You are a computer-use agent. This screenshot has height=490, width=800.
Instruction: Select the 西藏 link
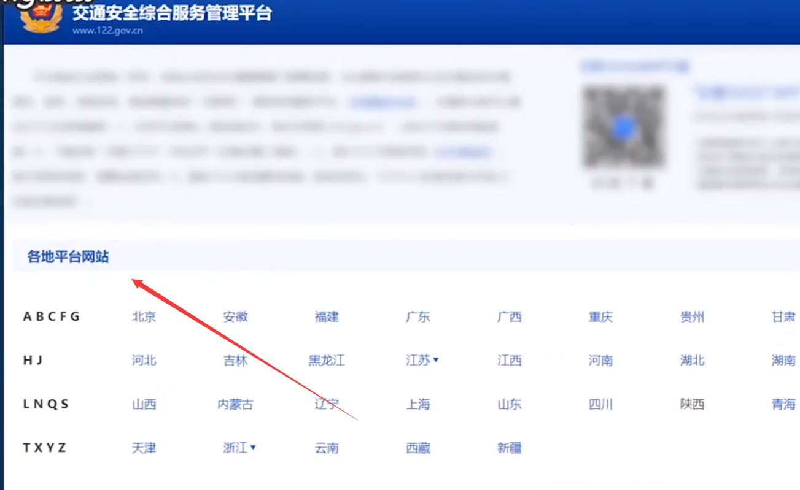418,448
